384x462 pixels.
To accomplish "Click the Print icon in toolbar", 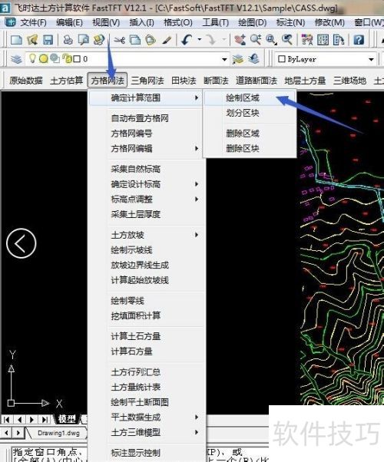I will click(68, 39).
